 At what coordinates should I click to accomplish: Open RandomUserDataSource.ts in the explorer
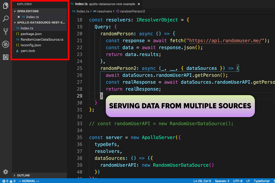(42, 39)
